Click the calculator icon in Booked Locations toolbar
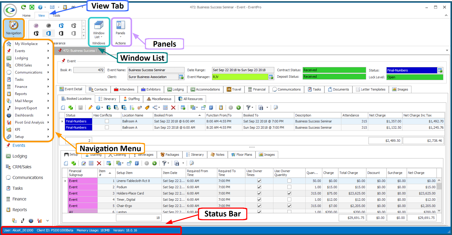Screen dimensions: 452x235 [x=165, y=108]
